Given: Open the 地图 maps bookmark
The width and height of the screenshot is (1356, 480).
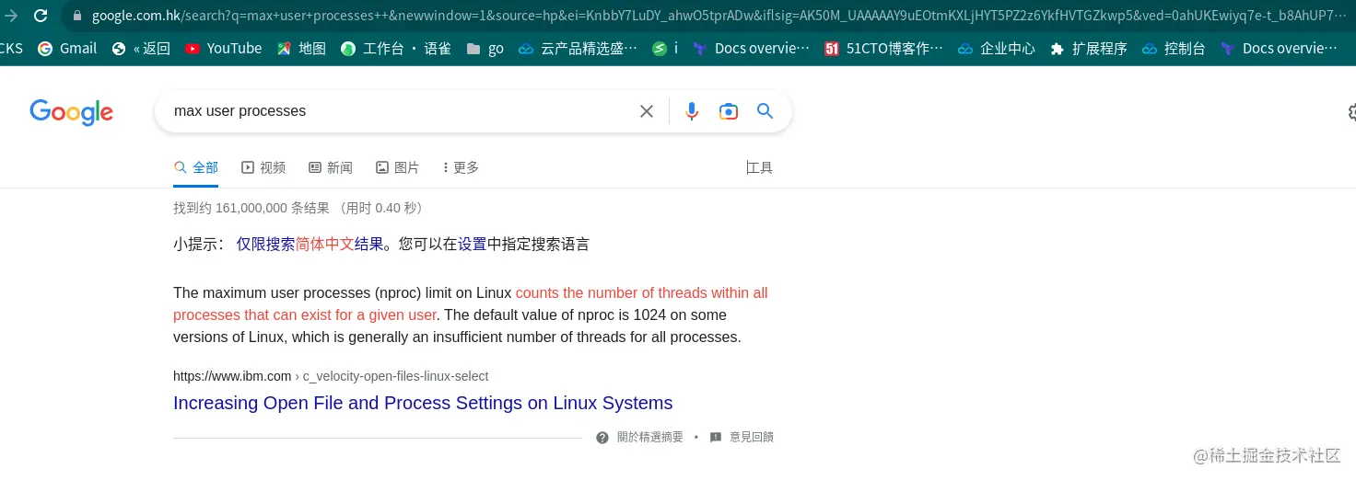Looking at the screenshot, I should coord(301,49).
